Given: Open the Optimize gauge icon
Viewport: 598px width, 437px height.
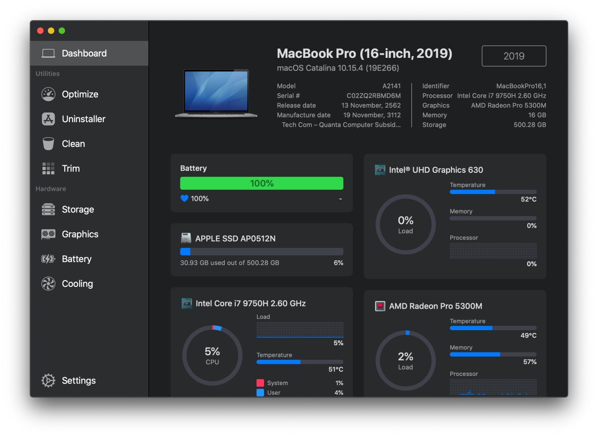Looking at the screenshot, I should pos(48,94).
